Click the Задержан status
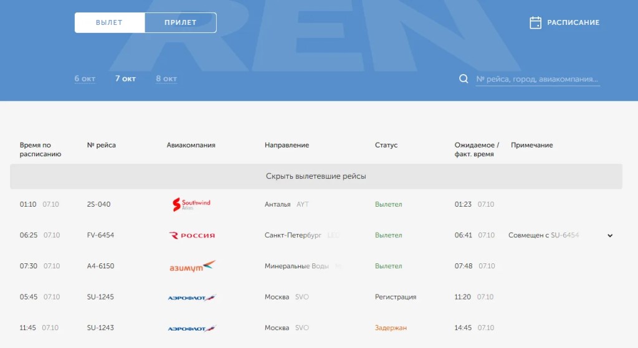This screenshot has width=638, height=348. 391,327
